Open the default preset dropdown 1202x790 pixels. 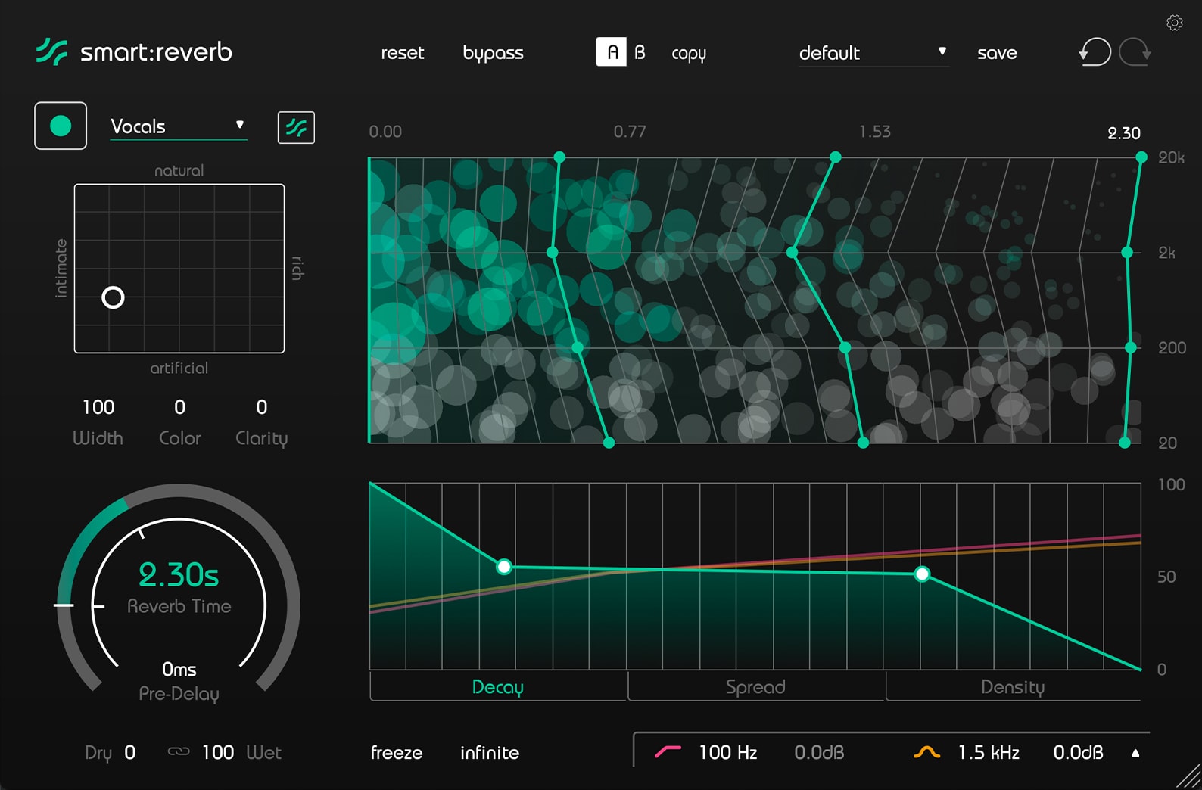tap(873, 53)
